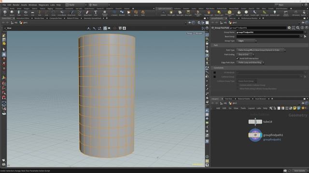Image resolution: width=309 pixels, height=173 pixels.
Task: Open the viewport Persp camera menu
Action: pos(190,33)
